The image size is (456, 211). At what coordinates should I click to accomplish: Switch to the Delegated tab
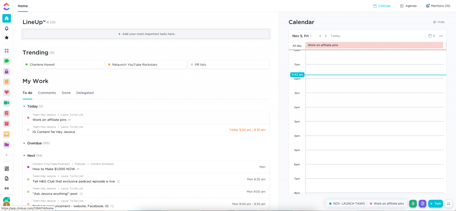[85, 93]
